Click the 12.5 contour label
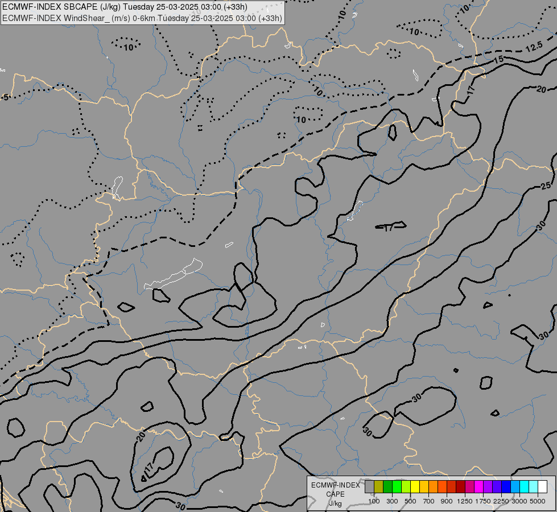557x512 pixels. [x=534, y=47]
